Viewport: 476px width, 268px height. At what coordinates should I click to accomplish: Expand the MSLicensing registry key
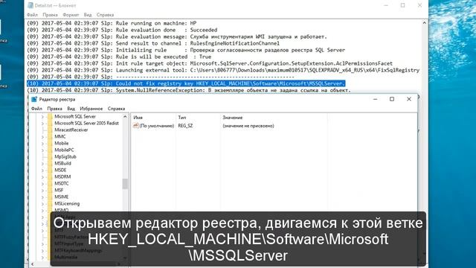42,203
